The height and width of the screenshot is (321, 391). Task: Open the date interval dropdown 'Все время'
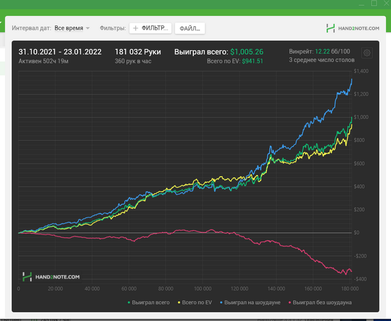click(x=69, y=28)
